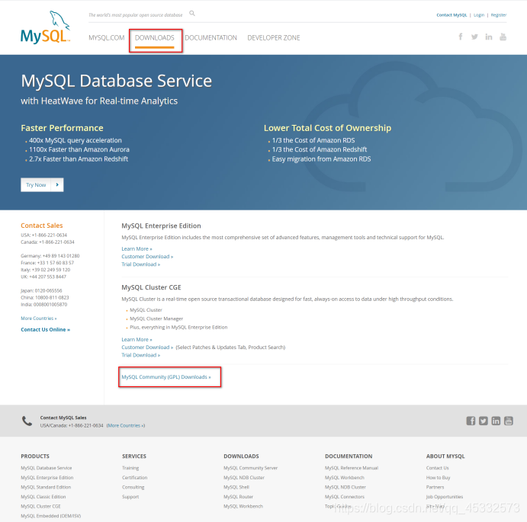
Task: Open footer MySQL Router link
Action: (238, 496)
